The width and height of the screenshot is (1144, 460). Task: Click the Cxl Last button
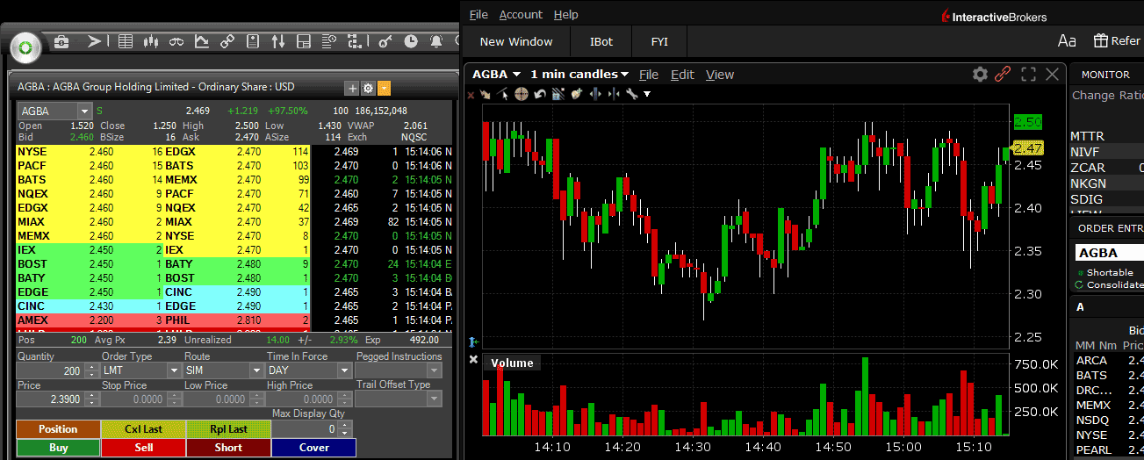coord(143,429)
